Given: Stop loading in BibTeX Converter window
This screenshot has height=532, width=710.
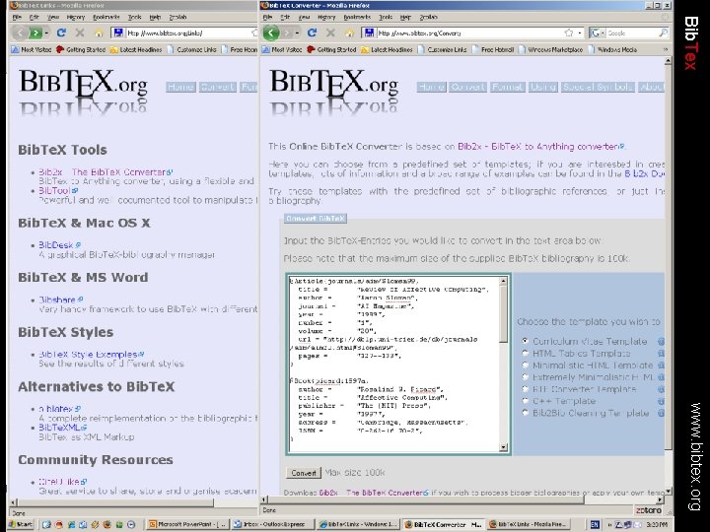Looking at the screenshot, I should [330, 33].
